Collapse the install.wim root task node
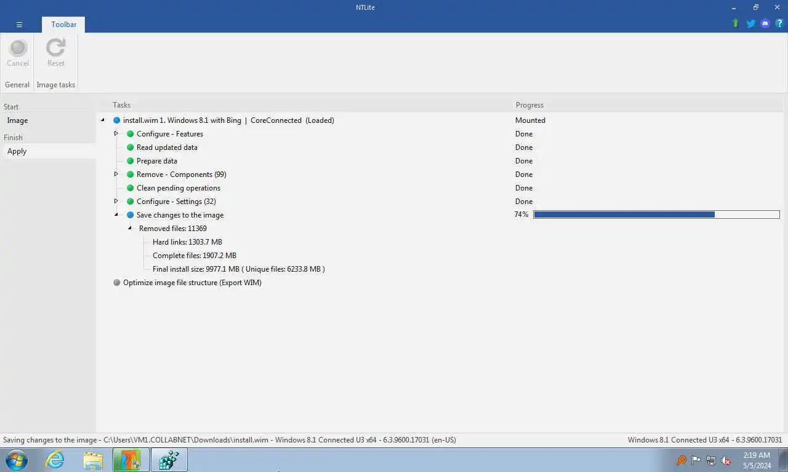 point(103,120)
